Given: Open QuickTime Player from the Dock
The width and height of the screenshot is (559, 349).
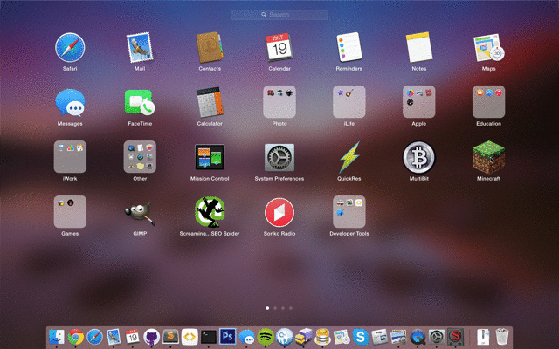Looking at the screenshot, I should pos(418,337).
